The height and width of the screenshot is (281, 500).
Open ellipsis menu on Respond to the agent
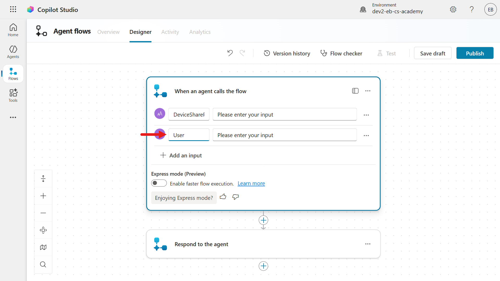368,244
